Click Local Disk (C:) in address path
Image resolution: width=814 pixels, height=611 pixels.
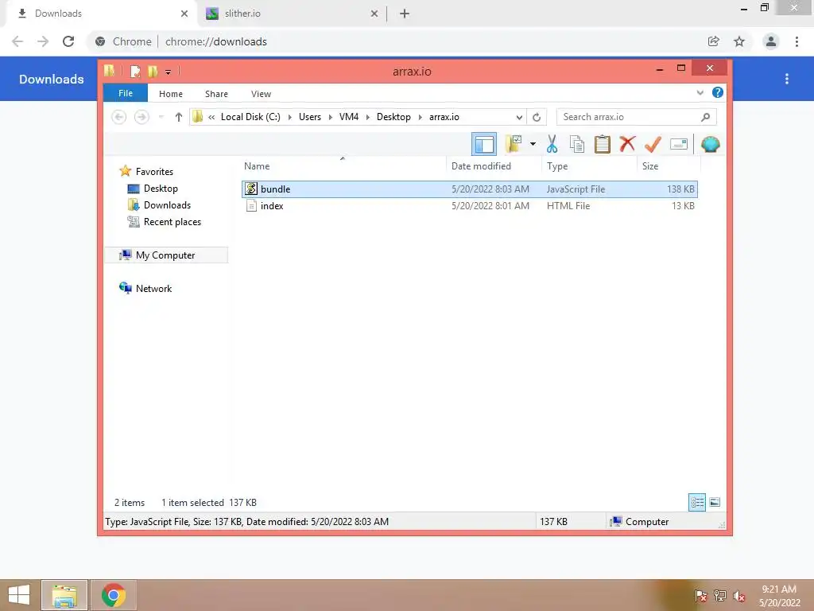click(x=250, y=117)
